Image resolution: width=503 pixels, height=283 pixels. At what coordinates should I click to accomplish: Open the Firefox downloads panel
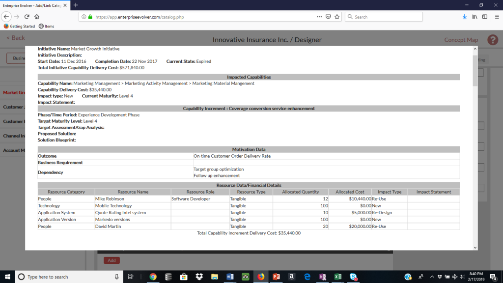464,16
